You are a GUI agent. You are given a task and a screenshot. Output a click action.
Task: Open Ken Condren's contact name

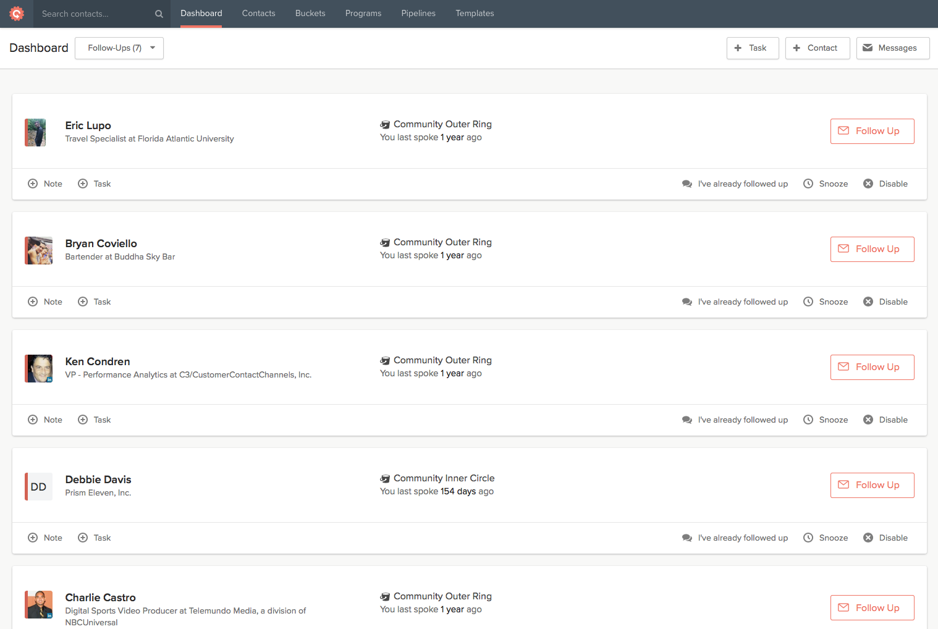98,361
